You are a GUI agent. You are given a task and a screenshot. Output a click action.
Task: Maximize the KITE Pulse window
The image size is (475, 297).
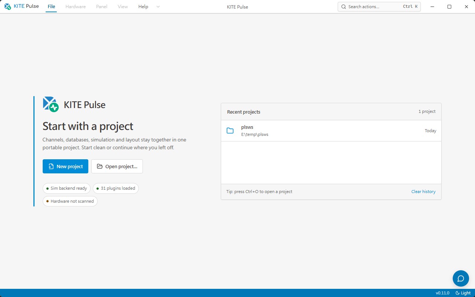(449, 7)
